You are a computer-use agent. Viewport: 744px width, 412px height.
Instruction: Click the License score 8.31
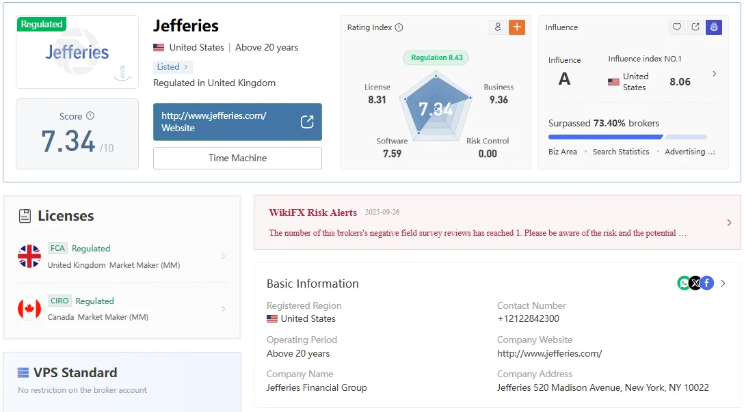point(377,100)
